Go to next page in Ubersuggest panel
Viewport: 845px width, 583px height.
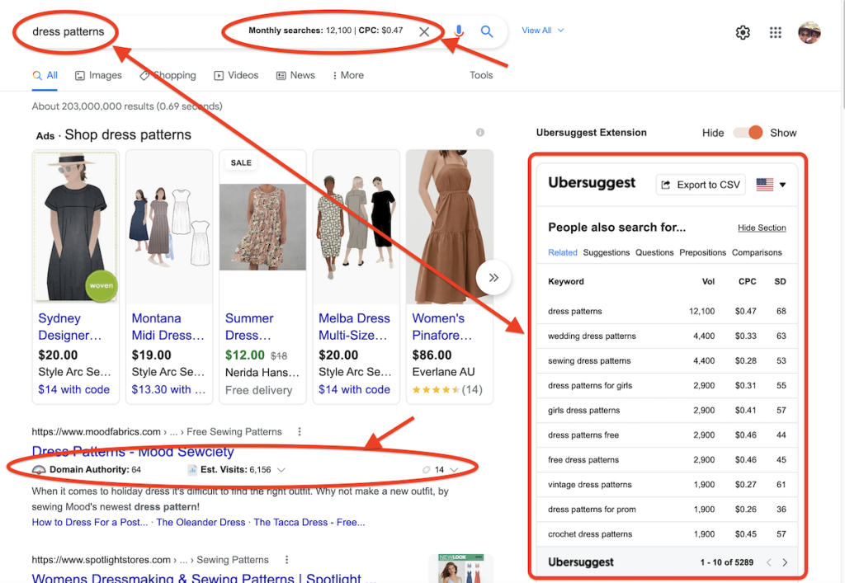785,562
